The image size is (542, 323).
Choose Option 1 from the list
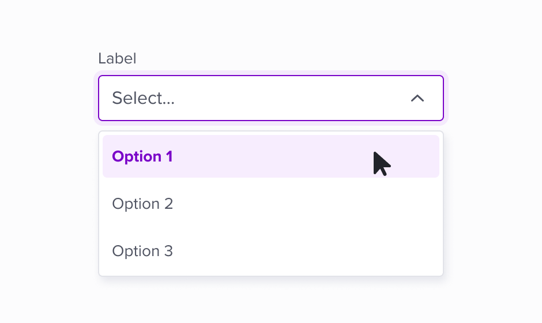click(x=270, y=156)
